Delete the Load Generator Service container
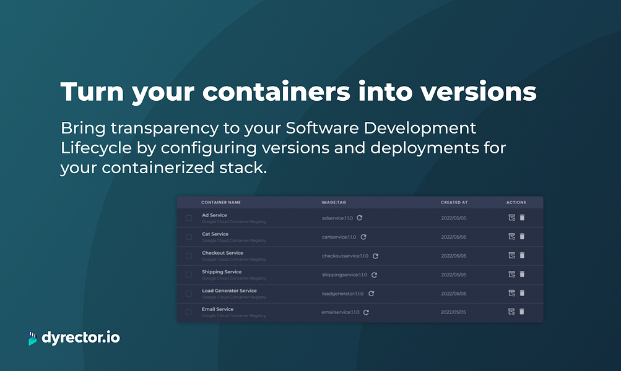The width and height of the screenshot is (621, 371). click(522, 293)
